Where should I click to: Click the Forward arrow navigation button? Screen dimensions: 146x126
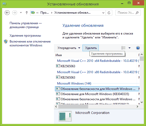pos(15,13)
